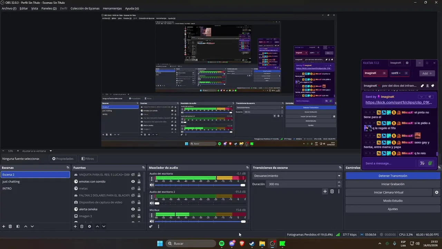Open source properties gear in Fuentes toolbar
The width and height of the screenshot is (442, 249).
(x=89, y=227)
